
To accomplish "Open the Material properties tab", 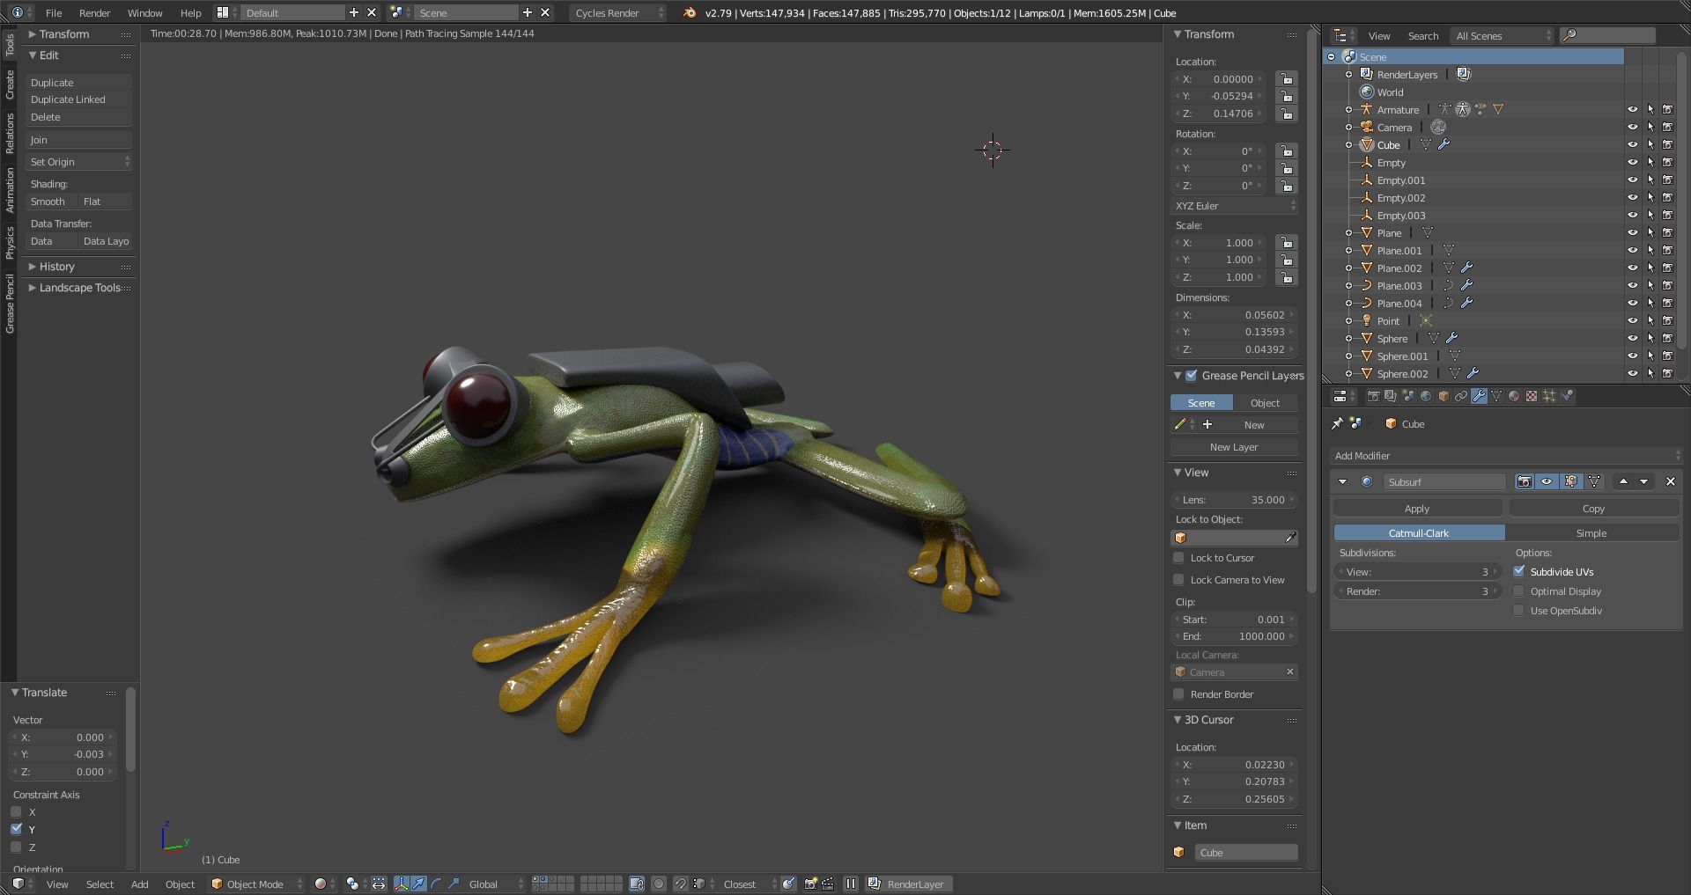I will click(1514, 396).
